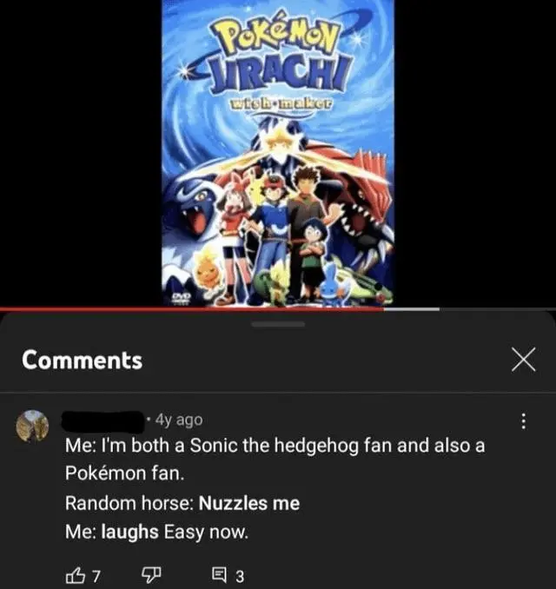Open the commenter's profile avatar
Viewport: 556px width, 589px height.
(x=32, y=426)
